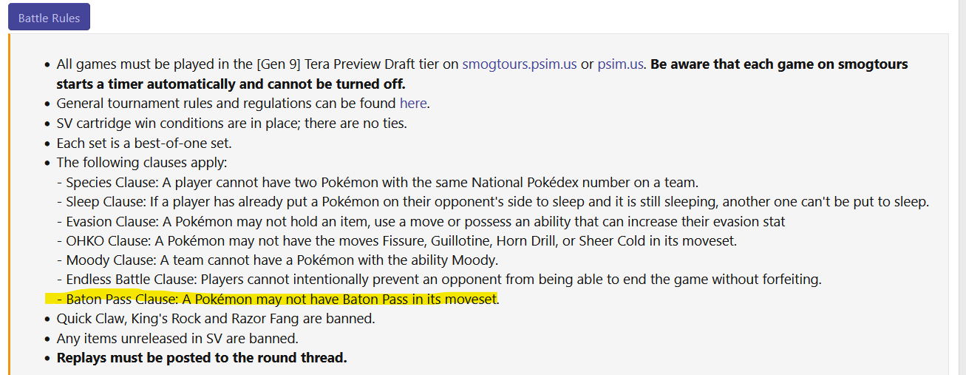Click "The following clauses apply:" text
This screenshot has height=375, width=966.
click(x=142, y=163)
